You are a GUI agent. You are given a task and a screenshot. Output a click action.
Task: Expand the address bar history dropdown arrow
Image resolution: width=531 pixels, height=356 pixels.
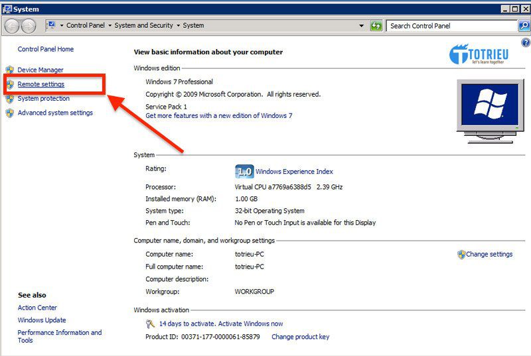click(x=362, y=26)
